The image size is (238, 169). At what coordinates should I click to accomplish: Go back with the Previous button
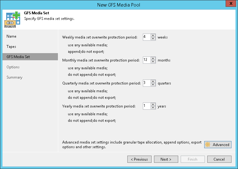click(x=139, y=159)
